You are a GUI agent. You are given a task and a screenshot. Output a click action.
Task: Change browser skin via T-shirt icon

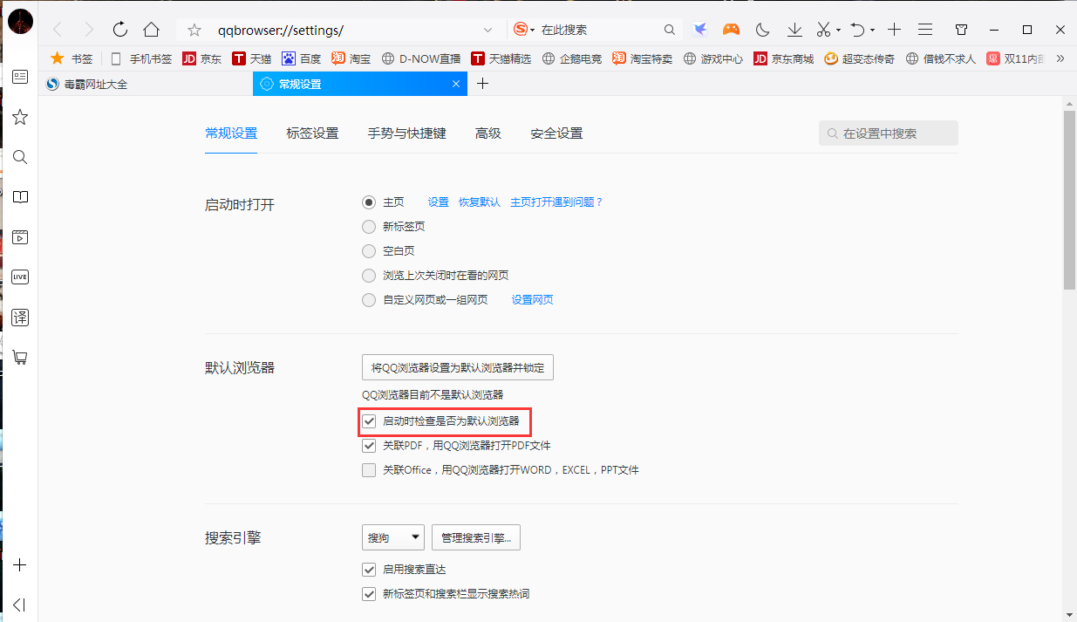960,29
